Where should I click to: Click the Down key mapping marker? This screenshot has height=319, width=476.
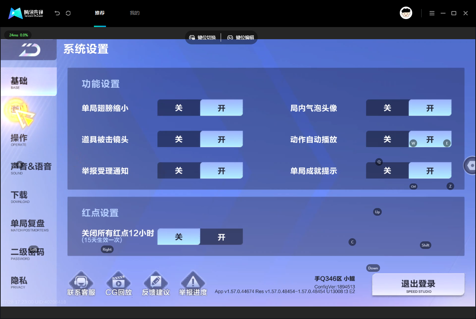point(373,268)
